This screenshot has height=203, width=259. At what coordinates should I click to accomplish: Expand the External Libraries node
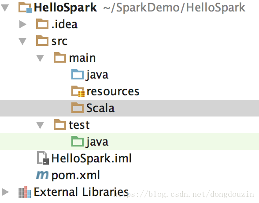5,192
